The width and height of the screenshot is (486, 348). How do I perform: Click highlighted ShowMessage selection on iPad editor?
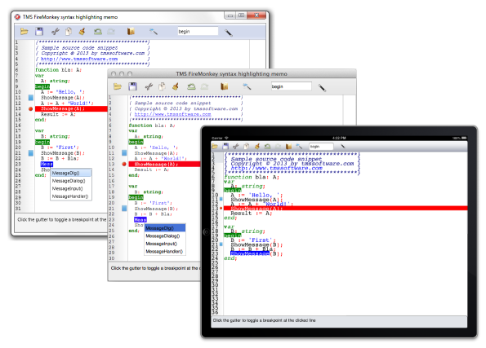pos(250,253)
